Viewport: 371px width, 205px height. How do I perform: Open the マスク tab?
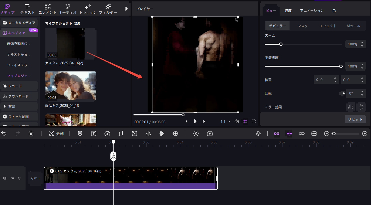pos(303,26)
